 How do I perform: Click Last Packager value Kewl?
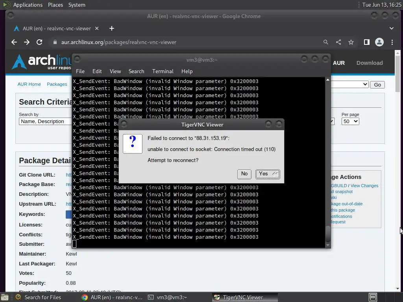(x=71, y=264)
